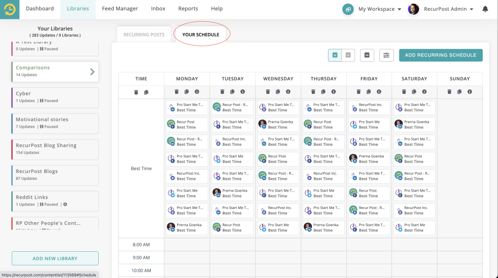Open Saturday's Recur Post schedule card
This screenshot has height=278, width=498.
tap(414, 159)
